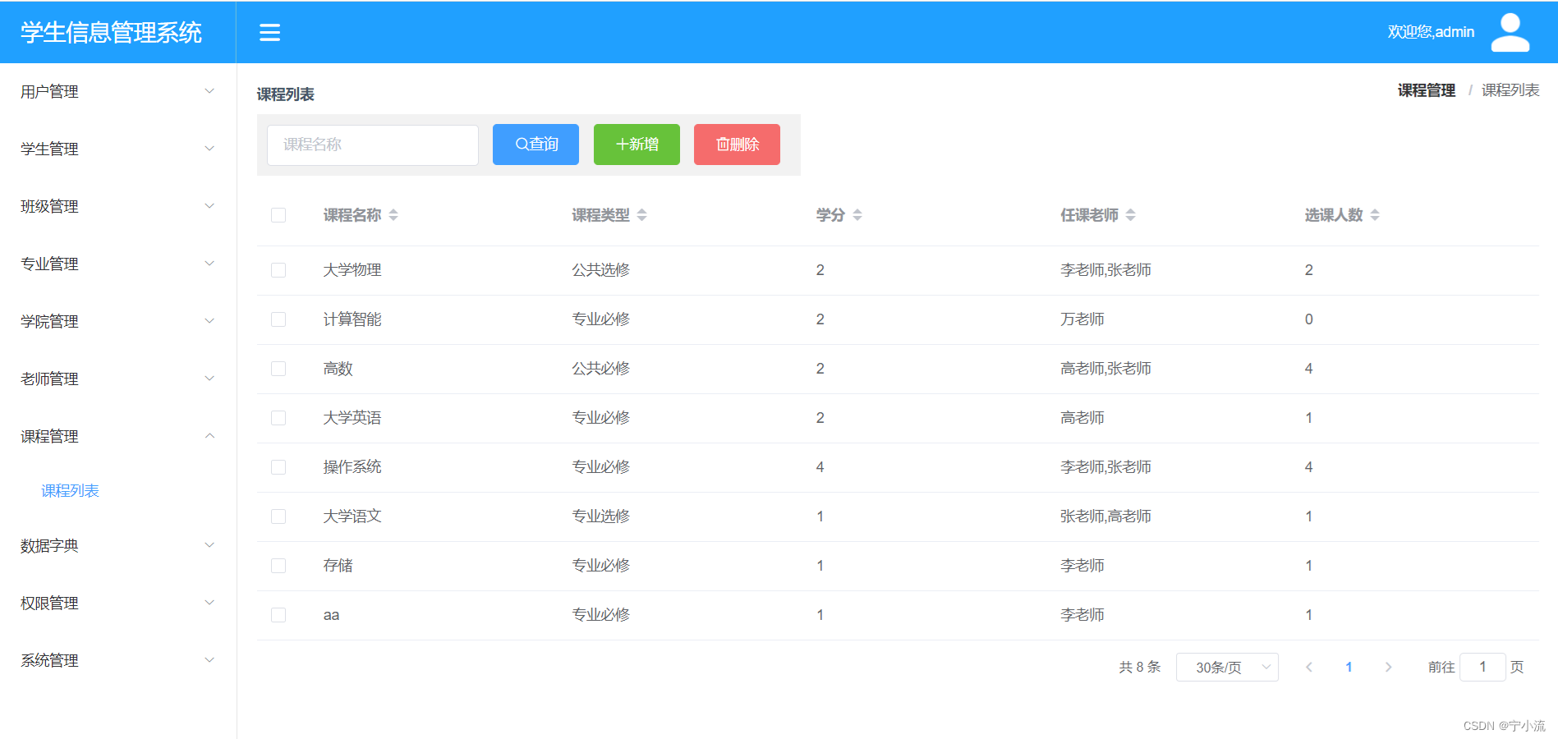Click the 课程列表 breadcrumb text

1510,90
